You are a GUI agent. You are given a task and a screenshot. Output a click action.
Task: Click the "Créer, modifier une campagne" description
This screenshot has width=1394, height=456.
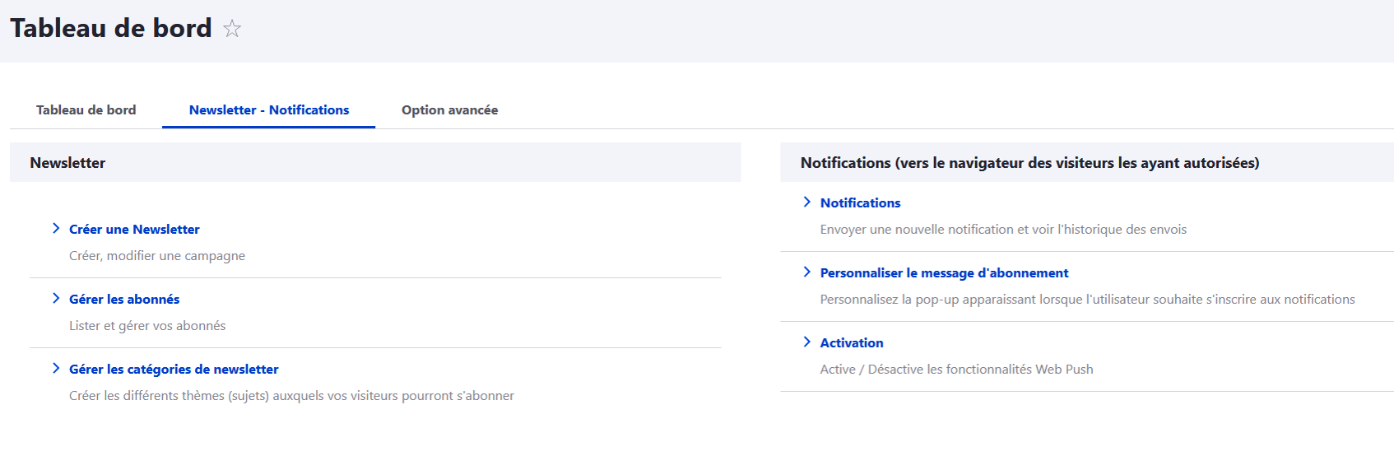157,256
